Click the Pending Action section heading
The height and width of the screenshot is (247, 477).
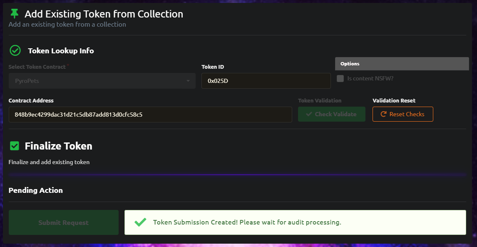[36, 190]
